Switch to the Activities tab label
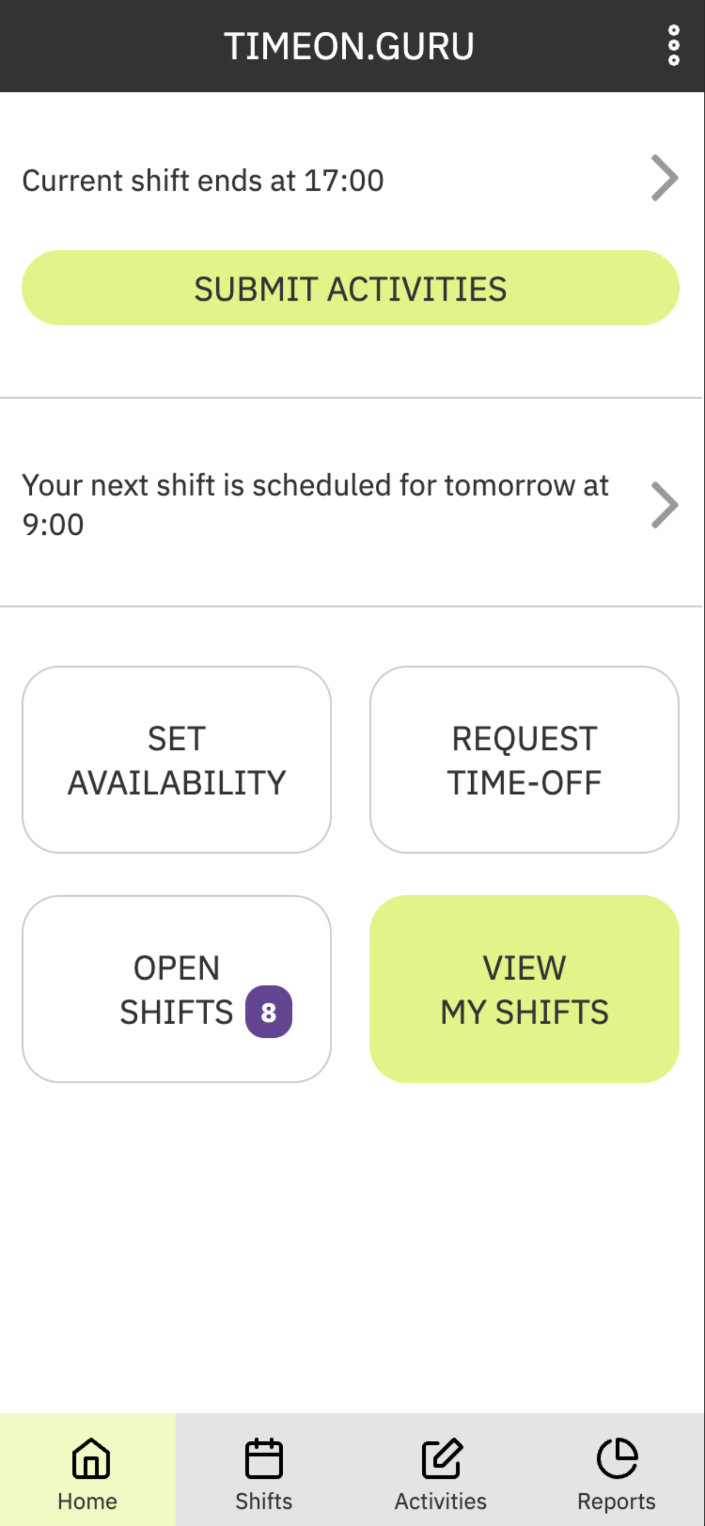 [x=441, y=1502]
